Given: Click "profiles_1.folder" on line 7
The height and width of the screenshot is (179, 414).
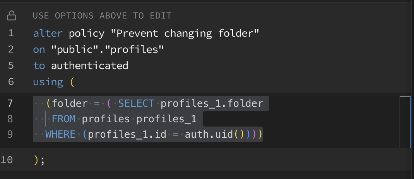Looking at the screenshot, I should 212,103.
